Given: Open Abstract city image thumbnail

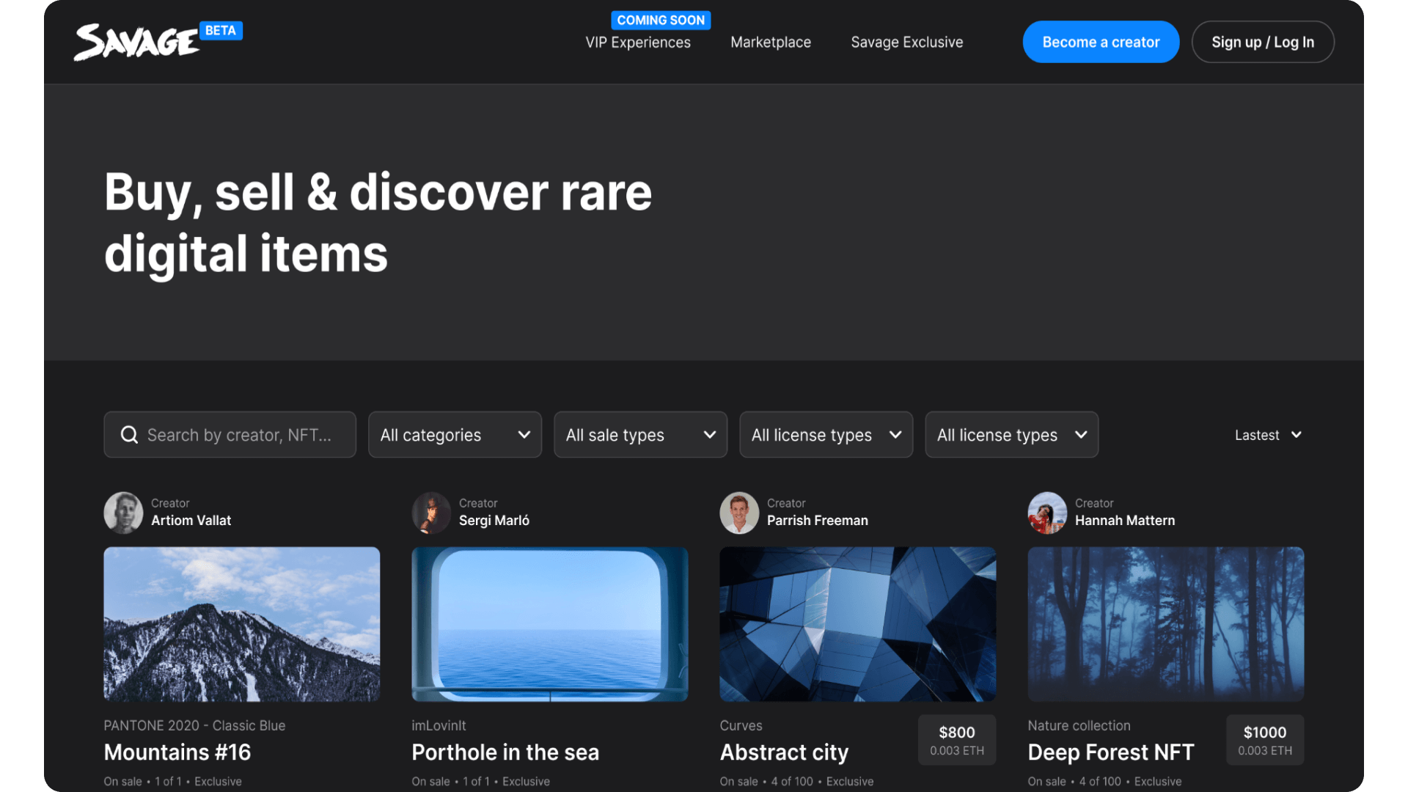Looking at the screenshot, I should (x=858, y=624).
